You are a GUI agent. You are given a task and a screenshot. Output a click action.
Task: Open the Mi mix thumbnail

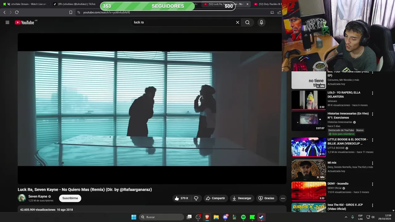coord(309,170)
